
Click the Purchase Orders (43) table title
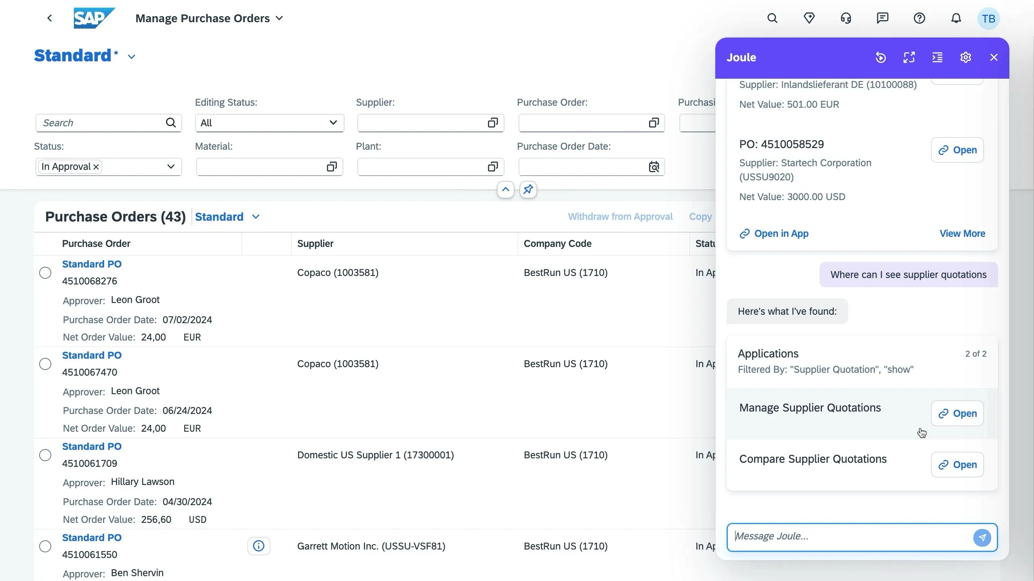[116, 217]
